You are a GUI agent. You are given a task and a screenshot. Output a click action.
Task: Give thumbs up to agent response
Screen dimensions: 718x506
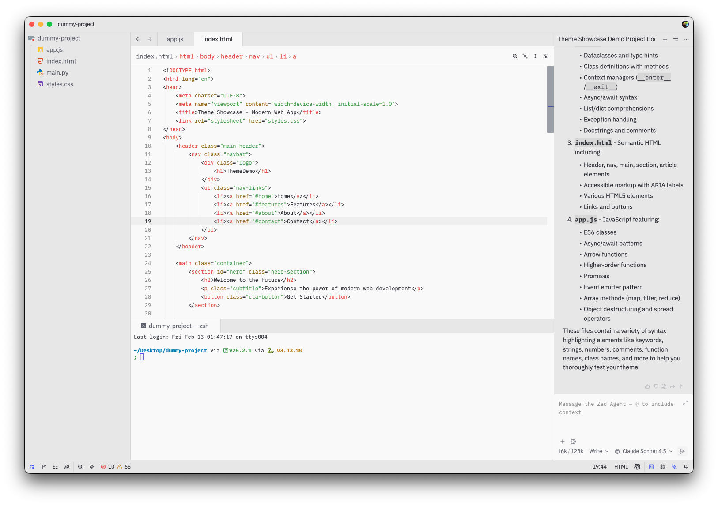(x=647, y=386)
